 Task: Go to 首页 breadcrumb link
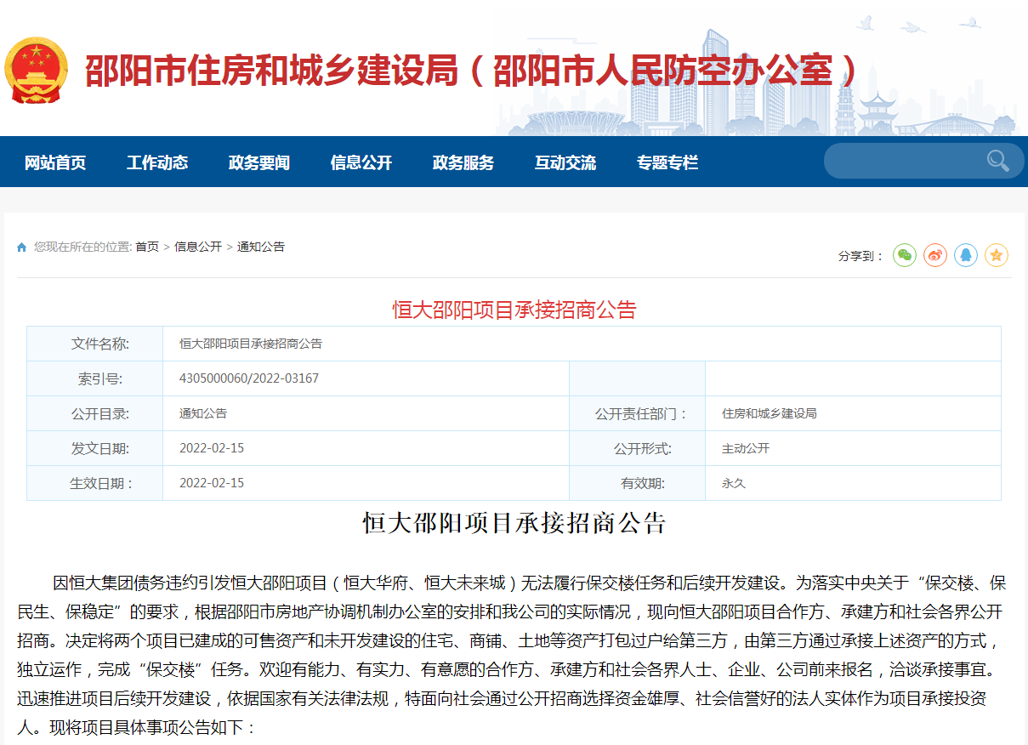pyautogui.click(x=147, y=247)
